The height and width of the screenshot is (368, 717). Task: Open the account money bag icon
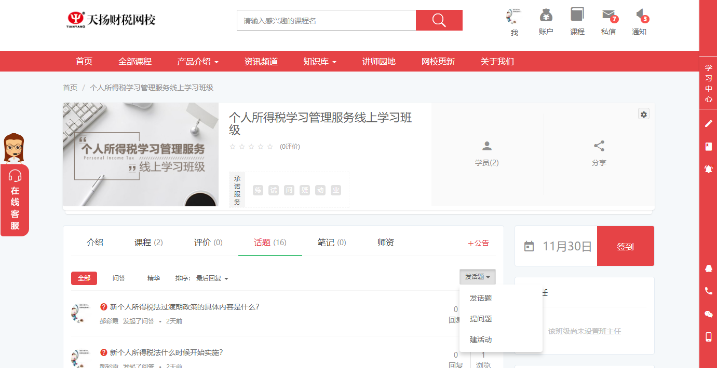tap(546, 15)
